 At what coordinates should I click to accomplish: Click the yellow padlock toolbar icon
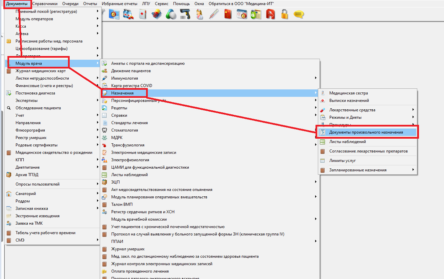pyautogui.click(x=284, y=15)
